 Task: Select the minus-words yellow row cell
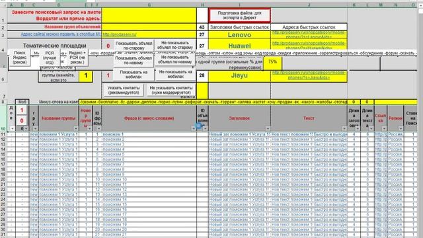point(213,102)
